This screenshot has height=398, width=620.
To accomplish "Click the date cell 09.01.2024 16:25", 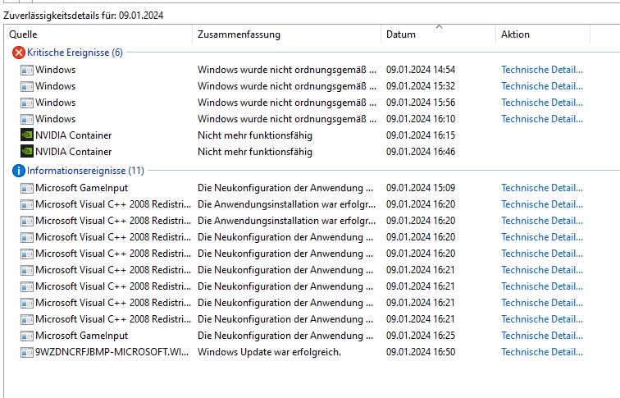I will point(421,336).
